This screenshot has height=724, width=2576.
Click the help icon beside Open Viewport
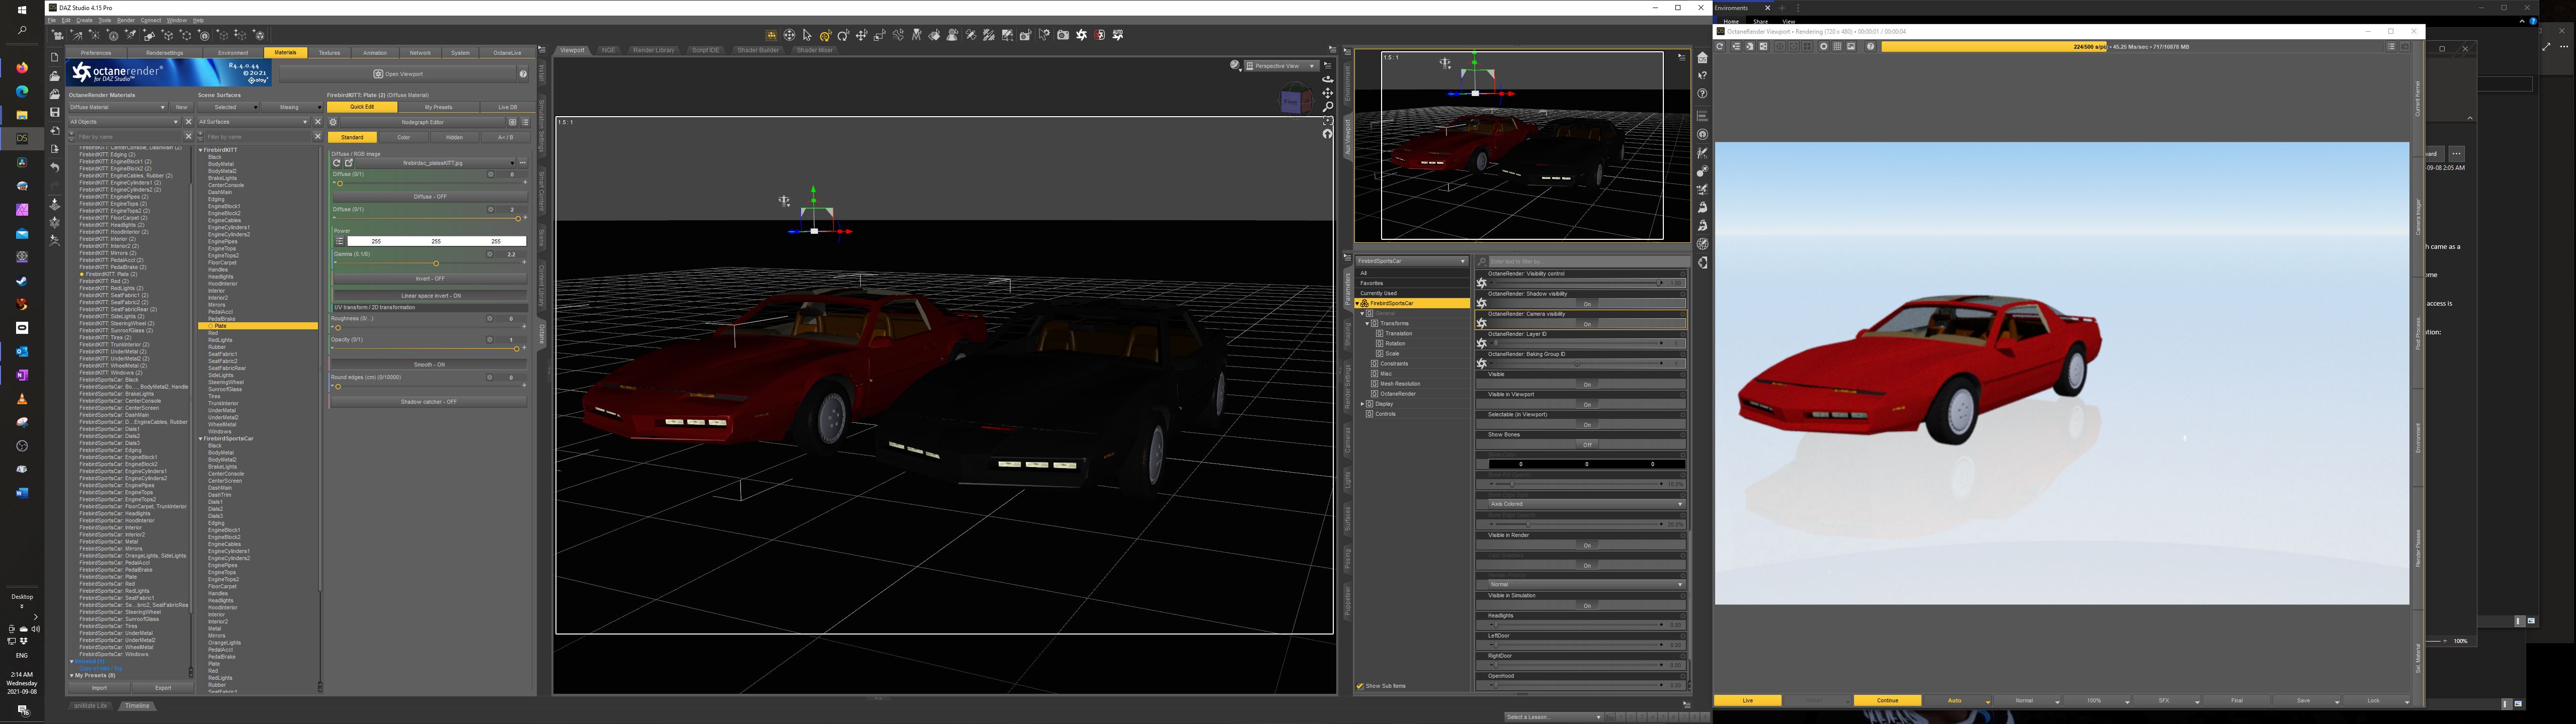point(523,74)
